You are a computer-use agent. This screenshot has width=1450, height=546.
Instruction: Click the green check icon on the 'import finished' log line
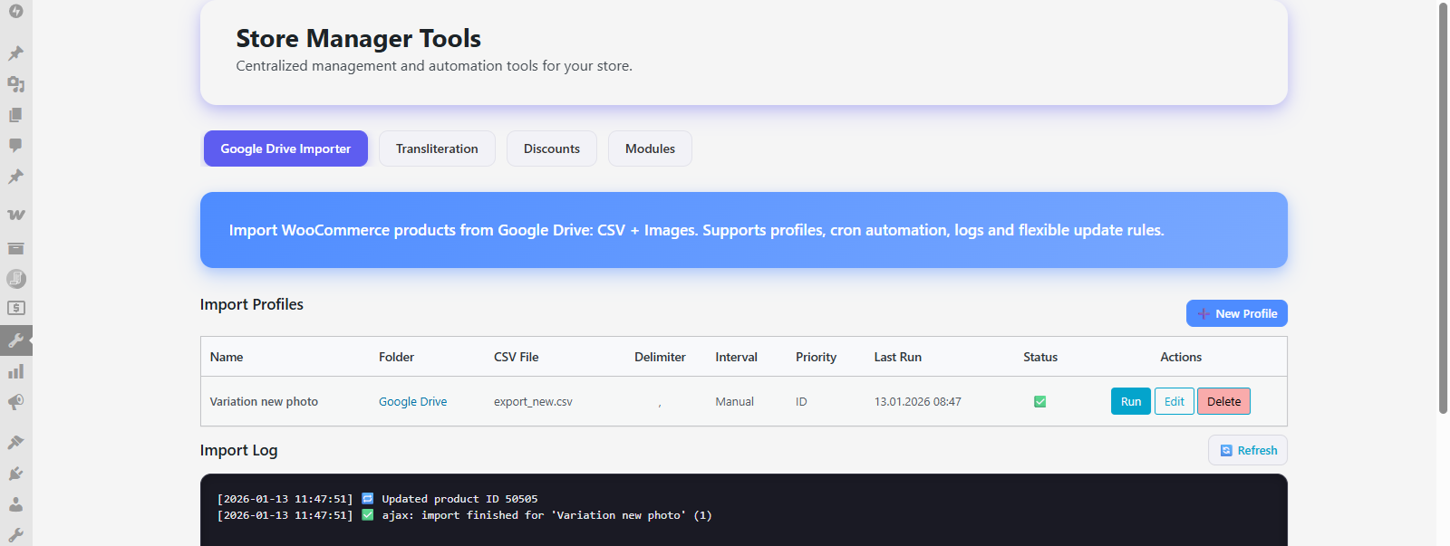point(368,515)
